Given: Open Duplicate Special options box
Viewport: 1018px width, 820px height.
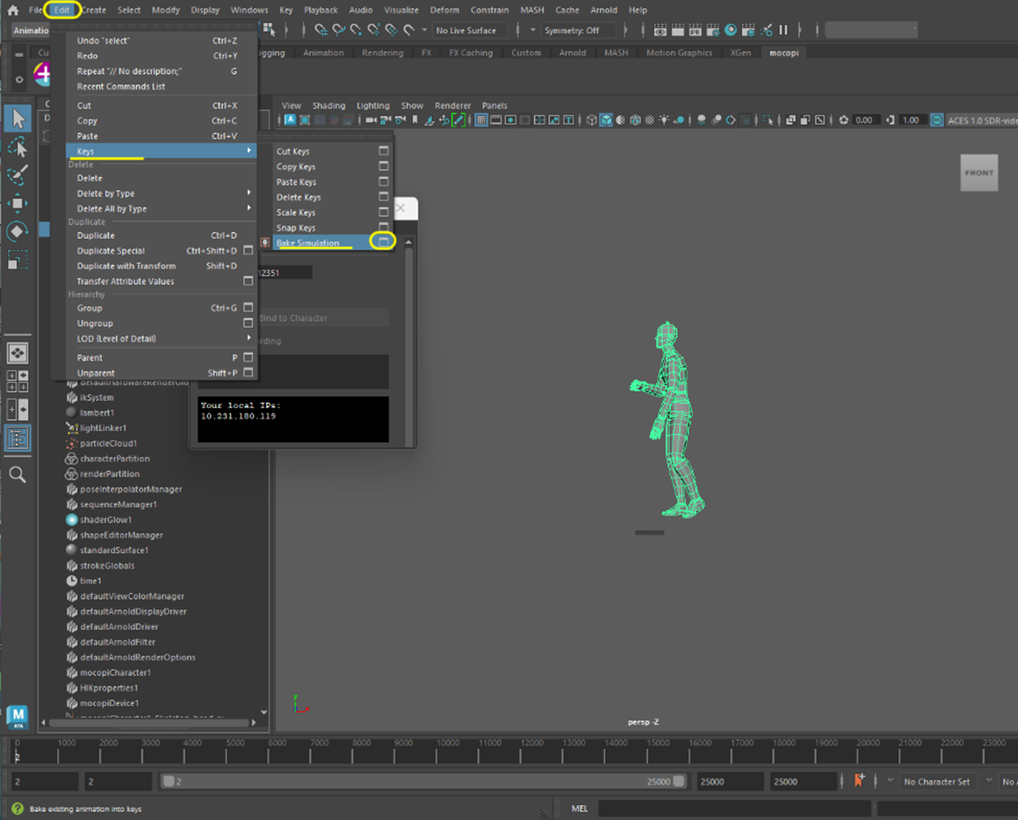Looking at the screenshot, I should pos(248,250).
